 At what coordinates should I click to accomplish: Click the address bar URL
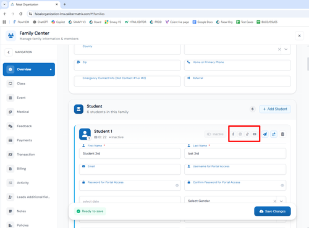pyautogui.click(x=69, y=14)
